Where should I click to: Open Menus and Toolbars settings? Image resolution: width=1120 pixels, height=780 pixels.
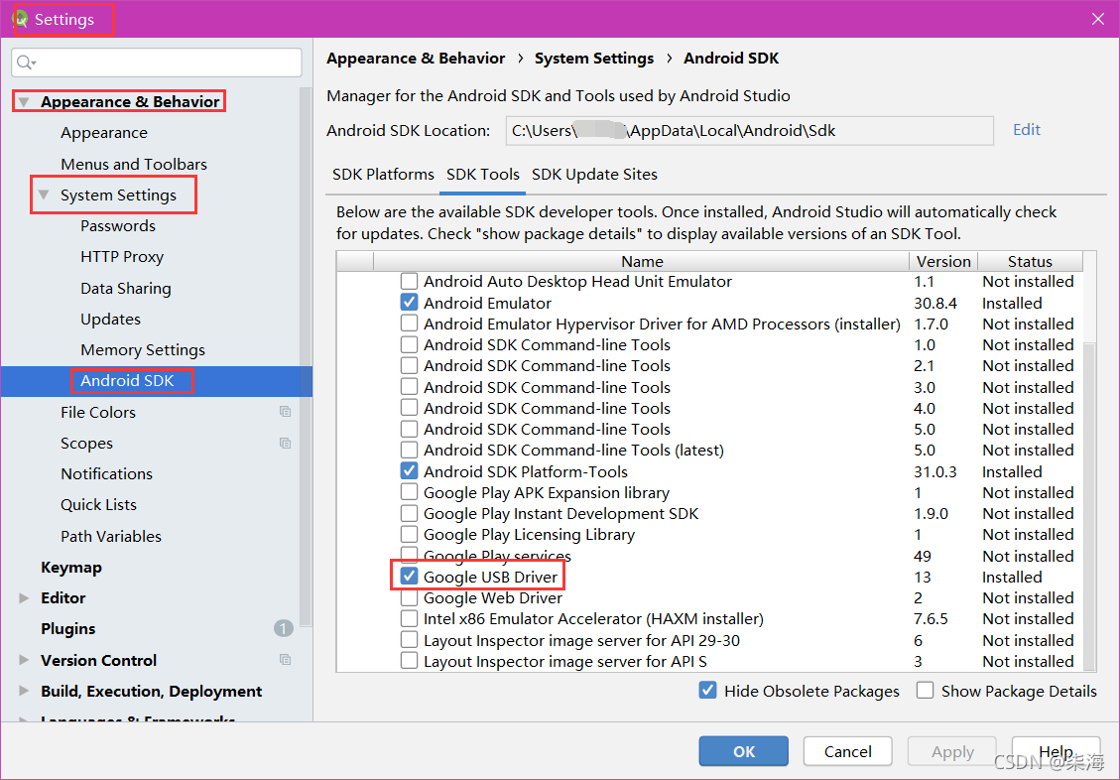pos(134,165)
